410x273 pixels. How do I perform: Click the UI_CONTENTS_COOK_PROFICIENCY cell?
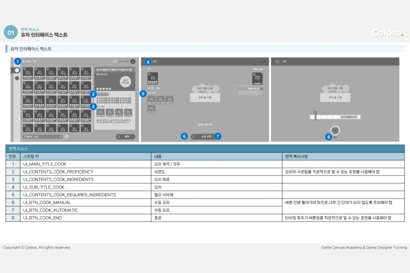pyautogui.click(x=85, y=172)
